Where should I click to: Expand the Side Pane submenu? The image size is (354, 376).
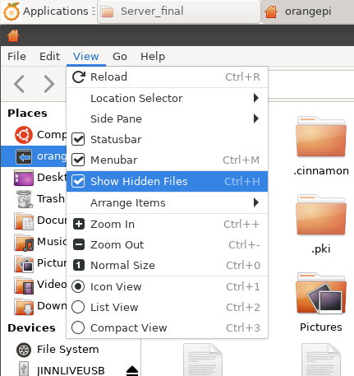tap(167, 118)
